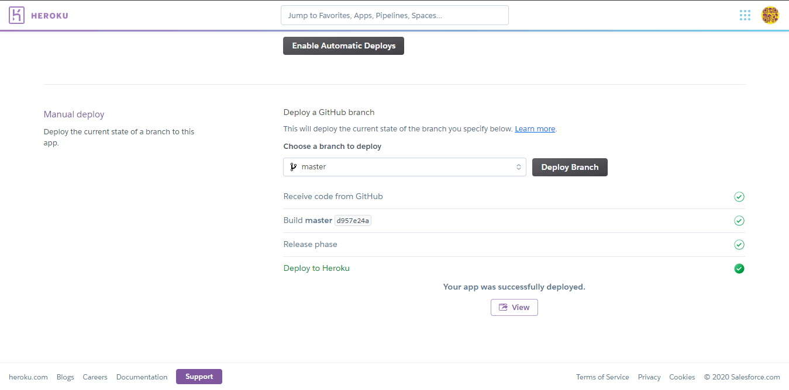789x390 pixels.
Task: Click green check beside Receive code from GitHub
Action: pyautogui.click(x=739, y=197)
